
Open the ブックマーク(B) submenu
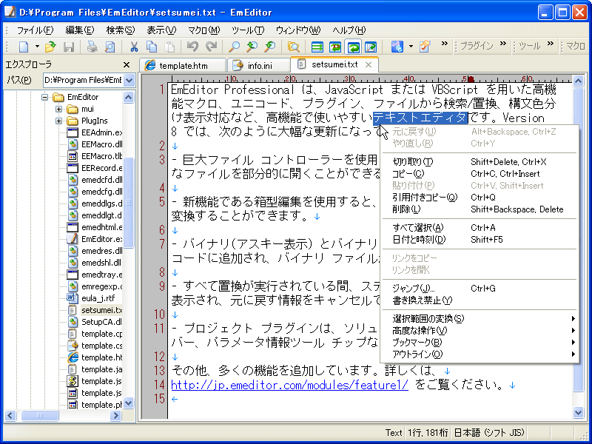click(480, 343)
